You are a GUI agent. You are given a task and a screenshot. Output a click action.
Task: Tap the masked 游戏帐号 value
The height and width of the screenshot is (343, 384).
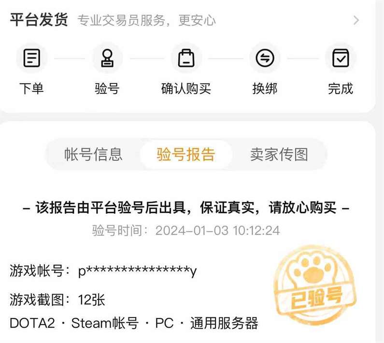pyautogui.click(x=137, y=271)
